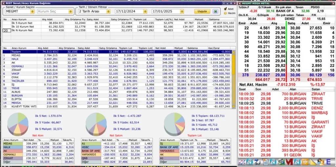336x167 pixels.
Task: Click the 18:08:02 BURGAN MARBAŞ trade row
Action: (x=286, y=113)
